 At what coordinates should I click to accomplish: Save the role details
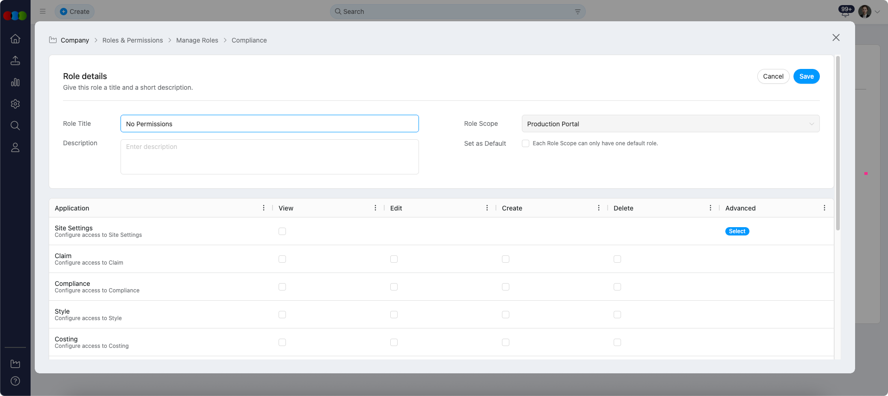point(806,76)
